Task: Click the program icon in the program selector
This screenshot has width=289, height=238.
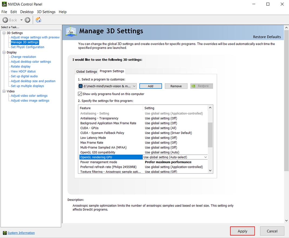Action: [x=80, y=86]
